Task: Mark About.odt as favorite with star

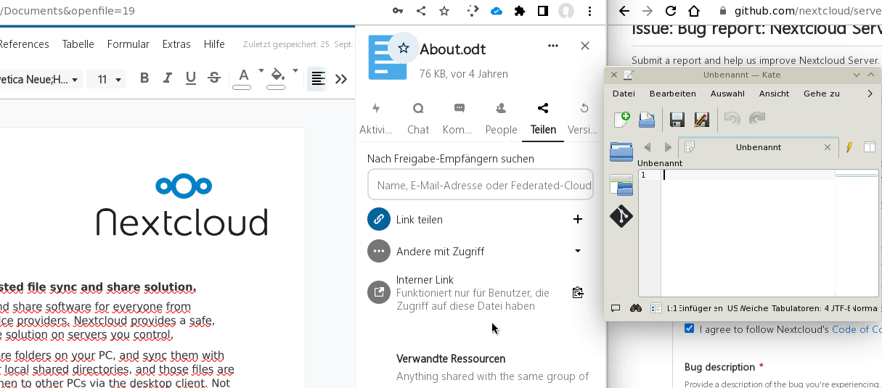Action: click(404, 48)
